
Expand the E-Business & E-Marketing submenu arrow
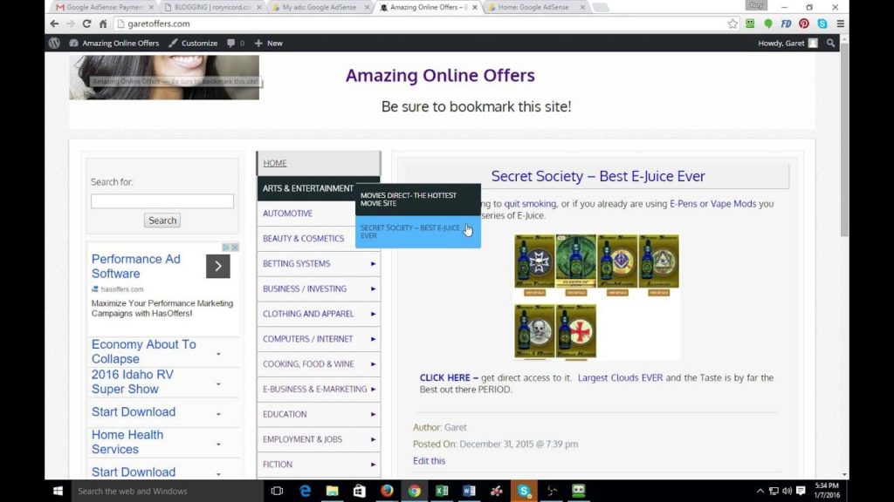pos(373,389)
